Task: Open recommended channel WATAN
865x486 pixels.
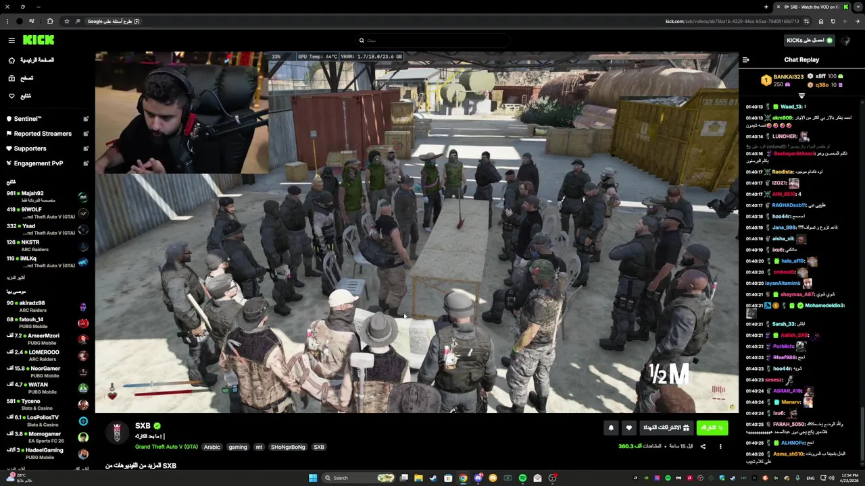Action: click(47, 388)
